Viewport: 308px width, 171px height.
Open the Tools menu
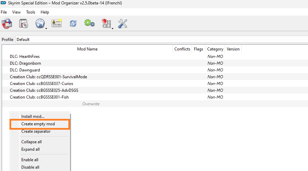point(31,12)
